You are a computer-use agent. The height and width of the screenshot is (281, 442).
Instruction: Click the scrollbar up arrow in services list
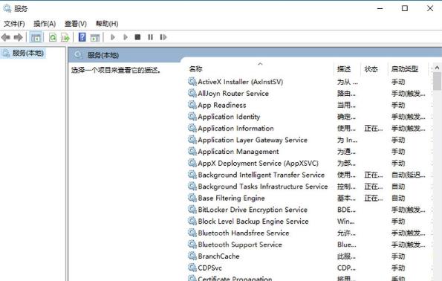[438, 68]
